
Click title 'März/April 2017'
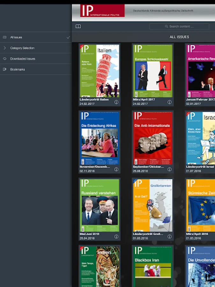pyautogui.click(x=144, y=99)
